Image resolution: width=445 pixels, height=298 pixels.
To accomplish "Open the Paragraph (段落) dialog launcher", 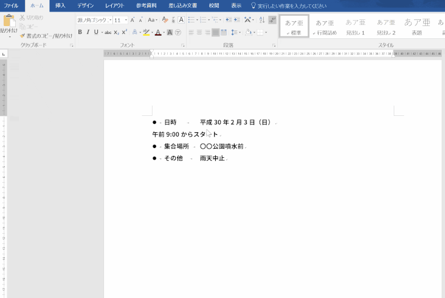I will (x=274, y=46).
